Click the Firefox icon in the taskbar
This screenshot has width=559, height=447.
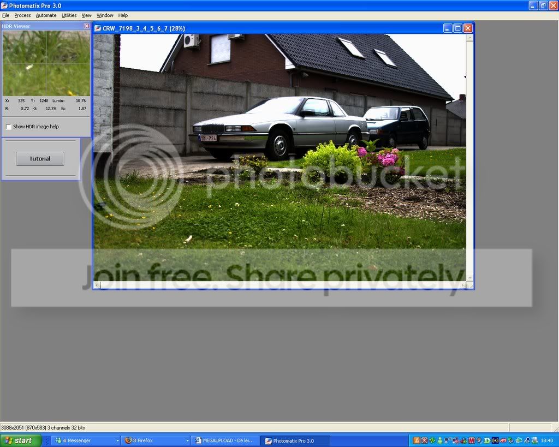tap(128, 440)
